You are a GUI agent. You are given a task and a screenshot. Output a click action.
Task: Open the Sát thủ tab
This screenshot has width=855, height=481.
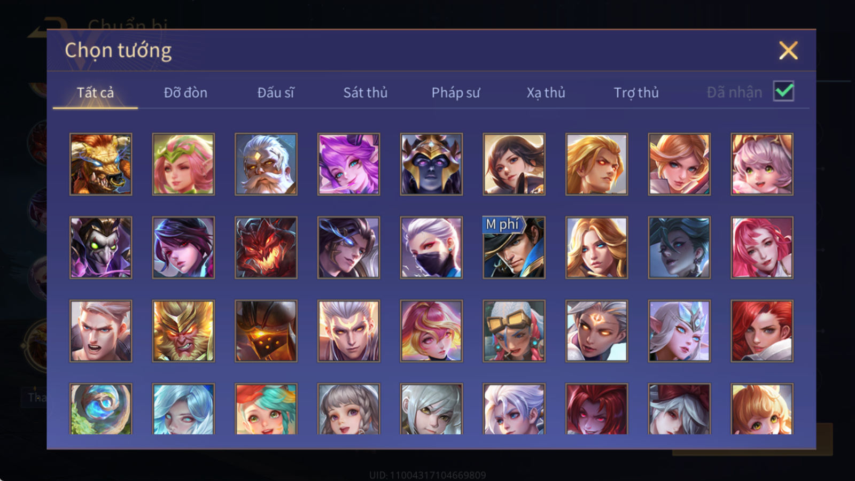click(x=366, y=92)
